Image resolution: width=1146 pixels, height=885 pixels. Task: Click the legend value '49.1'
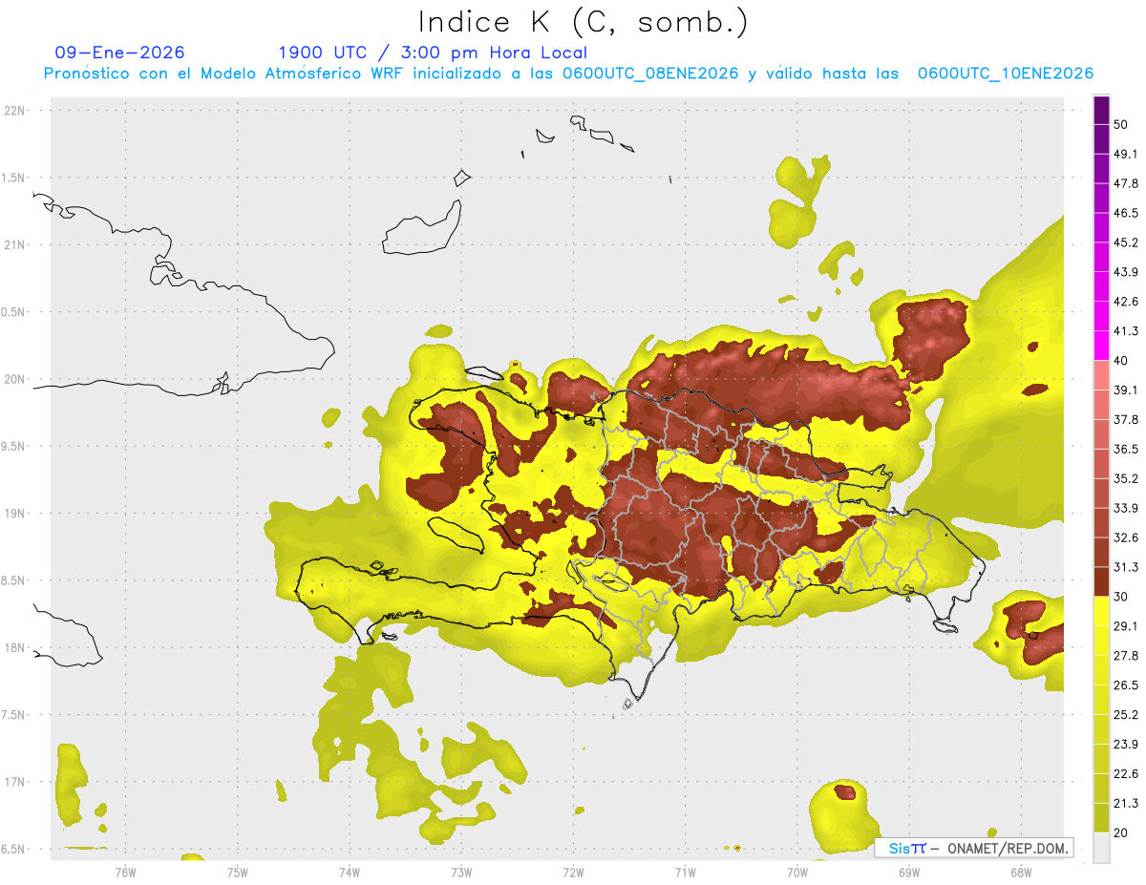click(1126, 154)
